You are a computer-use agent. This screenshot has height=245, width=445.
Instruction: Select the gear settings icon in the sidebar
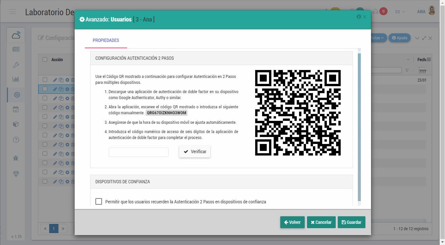17,95
